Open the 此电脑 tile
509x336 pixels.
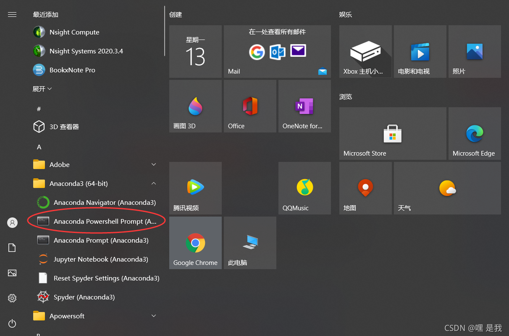point(250,243)
